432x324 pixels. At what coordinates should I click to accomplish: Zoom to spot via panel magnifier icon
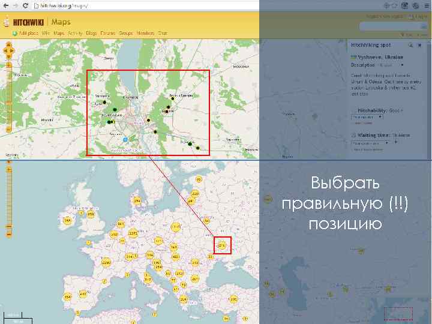[410, 45]
